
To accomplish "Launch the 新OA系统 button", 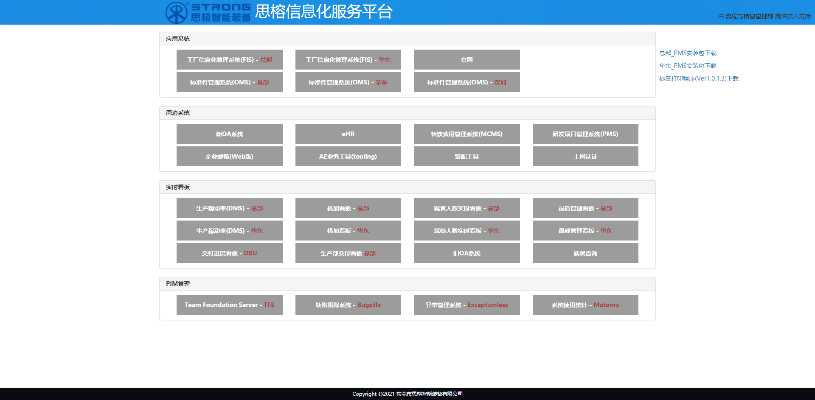I will [x=230, y=134].
